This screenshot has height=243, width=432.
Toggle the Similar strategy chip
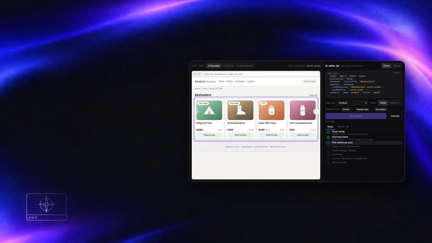point(346,109)
